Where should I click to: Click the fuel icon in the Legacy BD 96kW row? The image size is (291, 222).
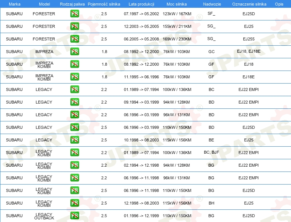74,115
